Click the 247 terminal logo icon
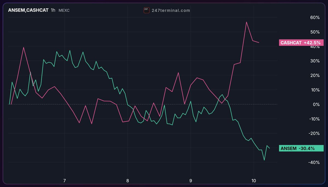The image size is (328, 187). (147, 10)
